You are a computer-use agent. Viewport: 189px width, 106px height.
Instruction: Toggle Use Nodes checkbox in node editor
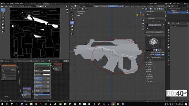pos(31,61)
